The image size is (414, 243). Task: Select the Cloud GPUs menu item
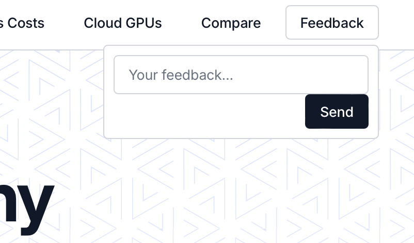(122, 23)
